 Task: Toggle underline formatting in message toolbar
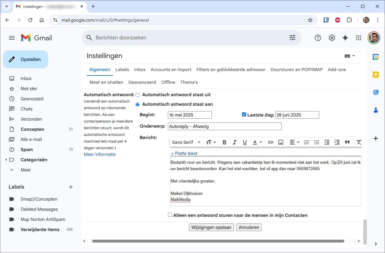tap(245, 143)
